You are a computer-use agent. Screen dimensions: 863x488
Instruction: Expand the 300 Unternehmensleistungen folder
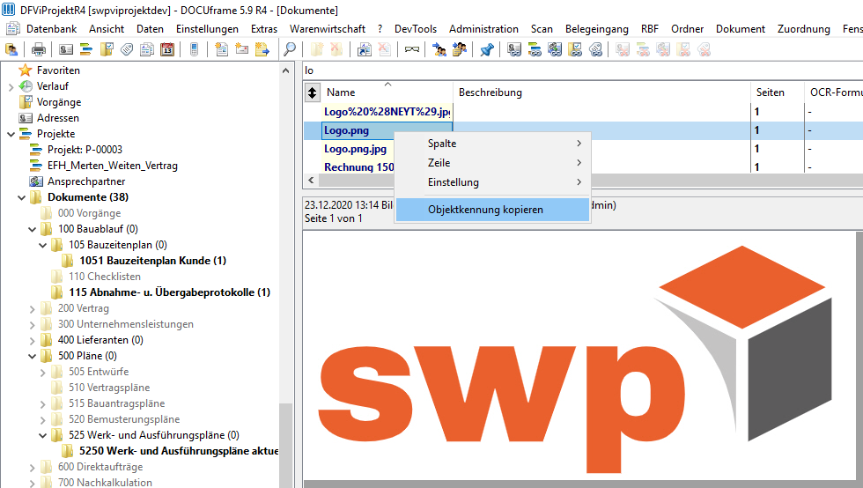[32, 325]
